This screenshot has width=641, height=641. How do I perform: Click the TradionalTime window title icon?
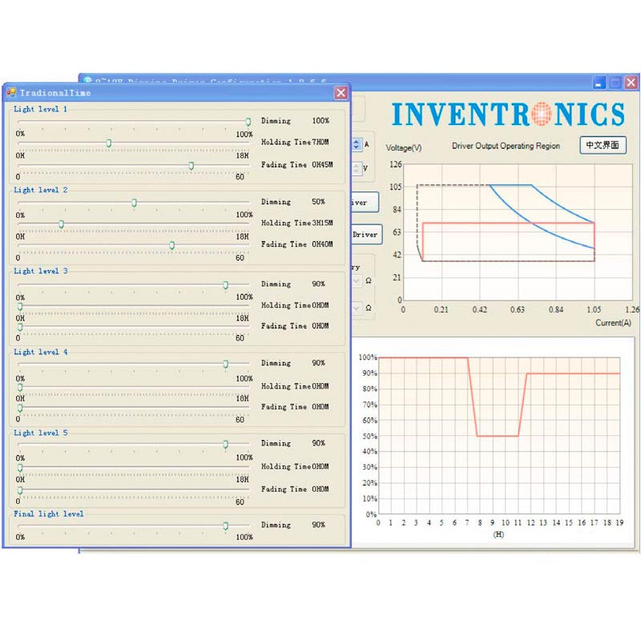pyautogui.click(x=11, y=93)
